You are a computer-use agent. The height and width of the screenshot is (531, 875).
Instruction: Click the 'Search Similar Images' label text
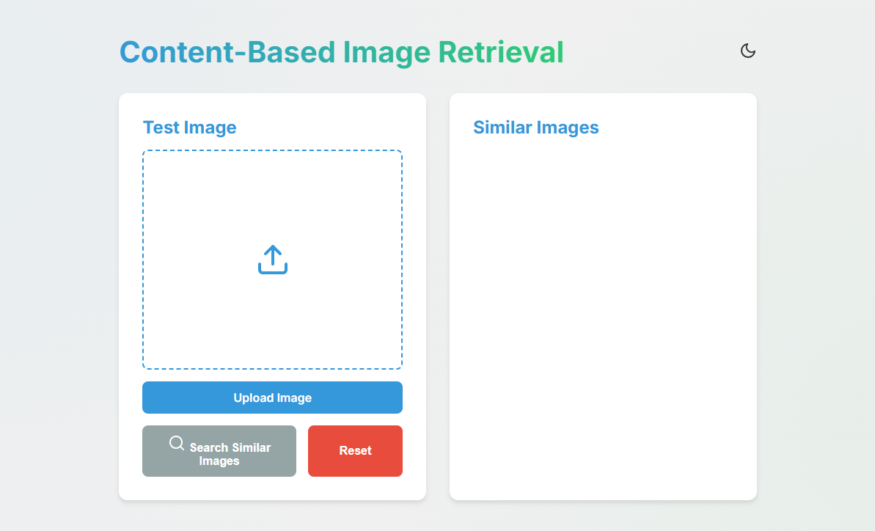(x=229, y=454)
